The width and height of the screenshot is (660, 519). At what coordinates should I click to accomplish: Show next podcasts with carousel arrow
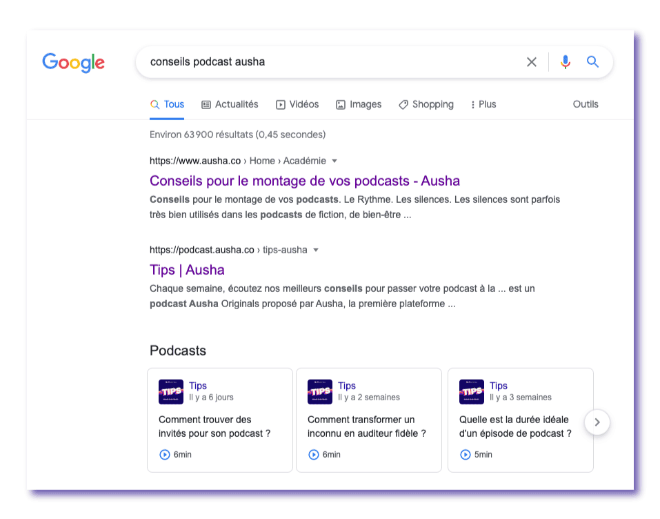[x=597, y=422]
